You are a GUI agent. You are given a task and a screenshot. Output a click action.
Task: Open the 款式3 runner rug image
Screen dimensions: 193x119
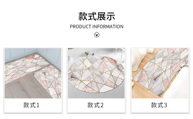160,73
